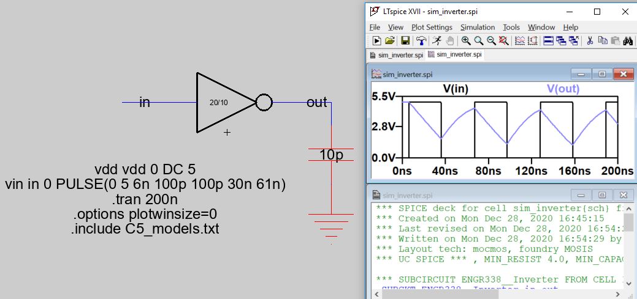Click the third window-arrangement icon with arrow
Image resolution: width=637 pixels, height=299 pixels.
[574, 40]
